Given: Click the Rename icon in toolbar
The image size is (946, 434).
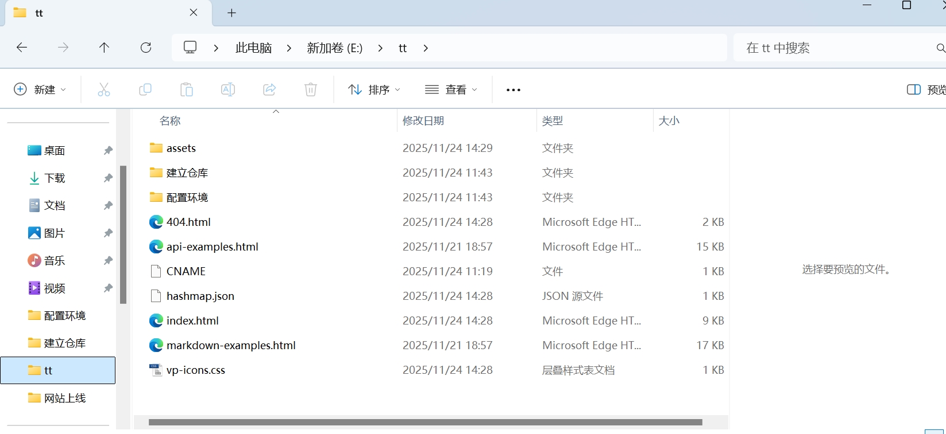Looking at the screenshot, I should pos(228,89).
